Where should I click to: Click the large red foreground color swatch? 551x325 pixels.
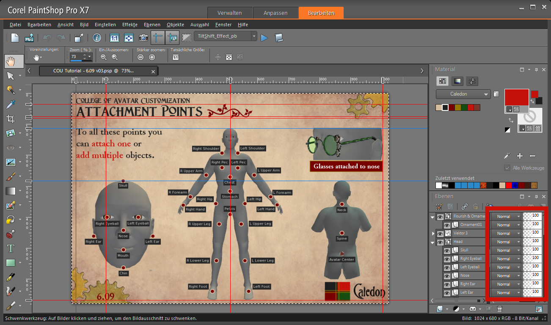tap(516, 97)
